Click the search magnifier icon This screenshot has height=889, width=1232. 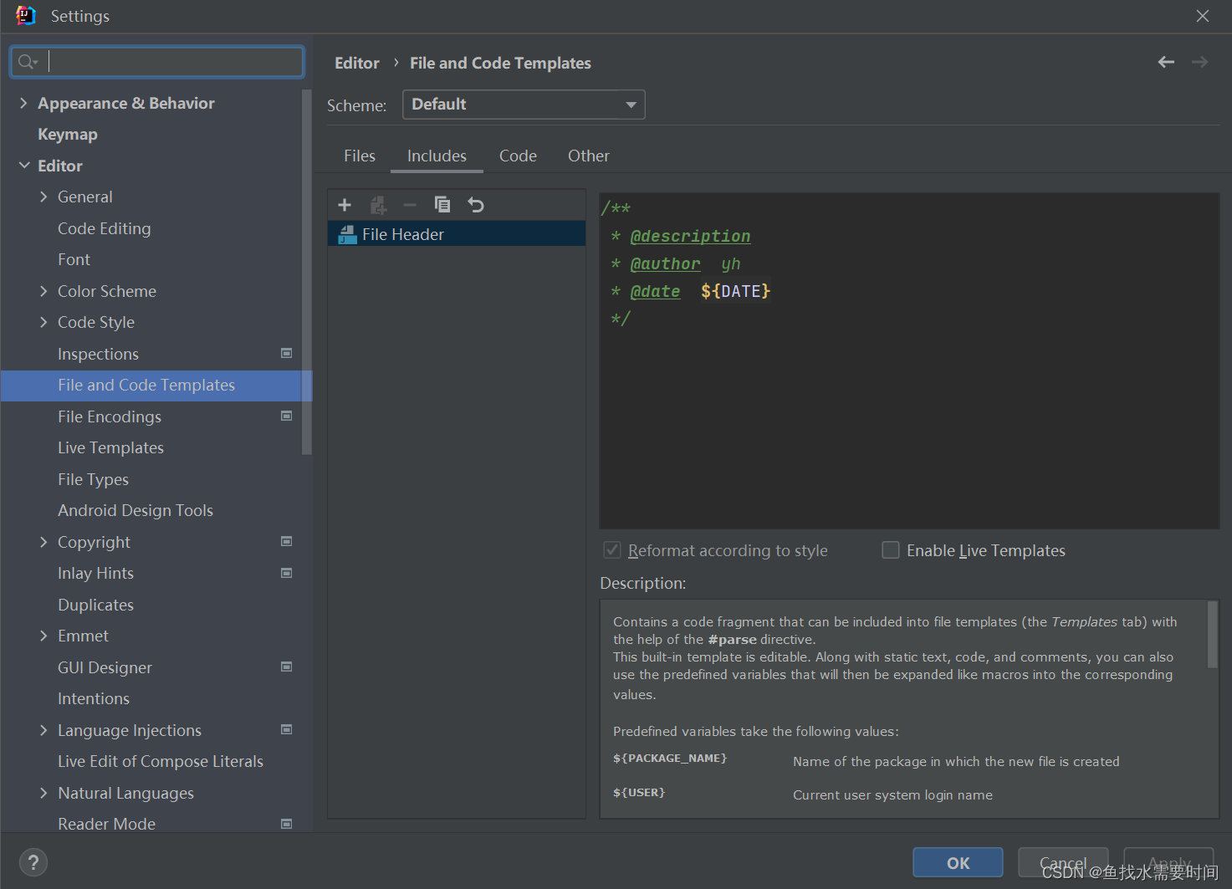point(28,62)
